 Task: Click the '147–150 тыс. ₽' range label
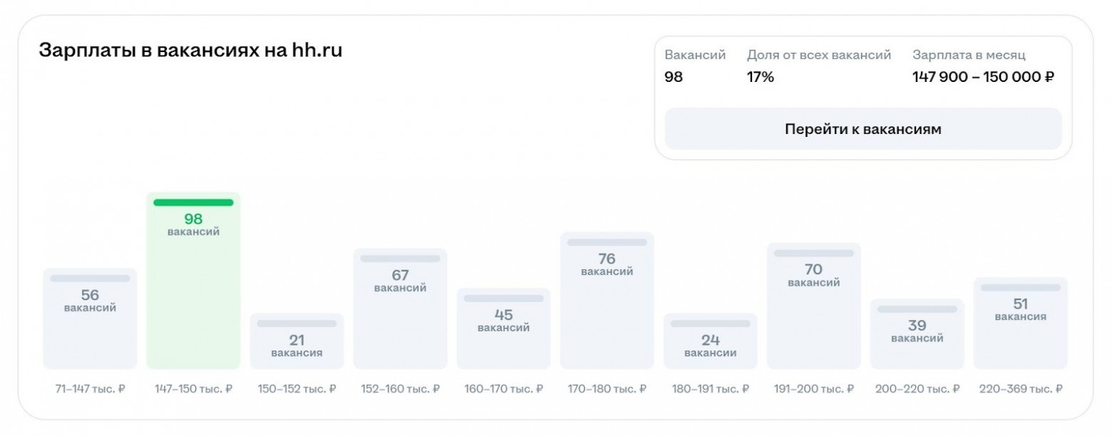click(193, 389)
